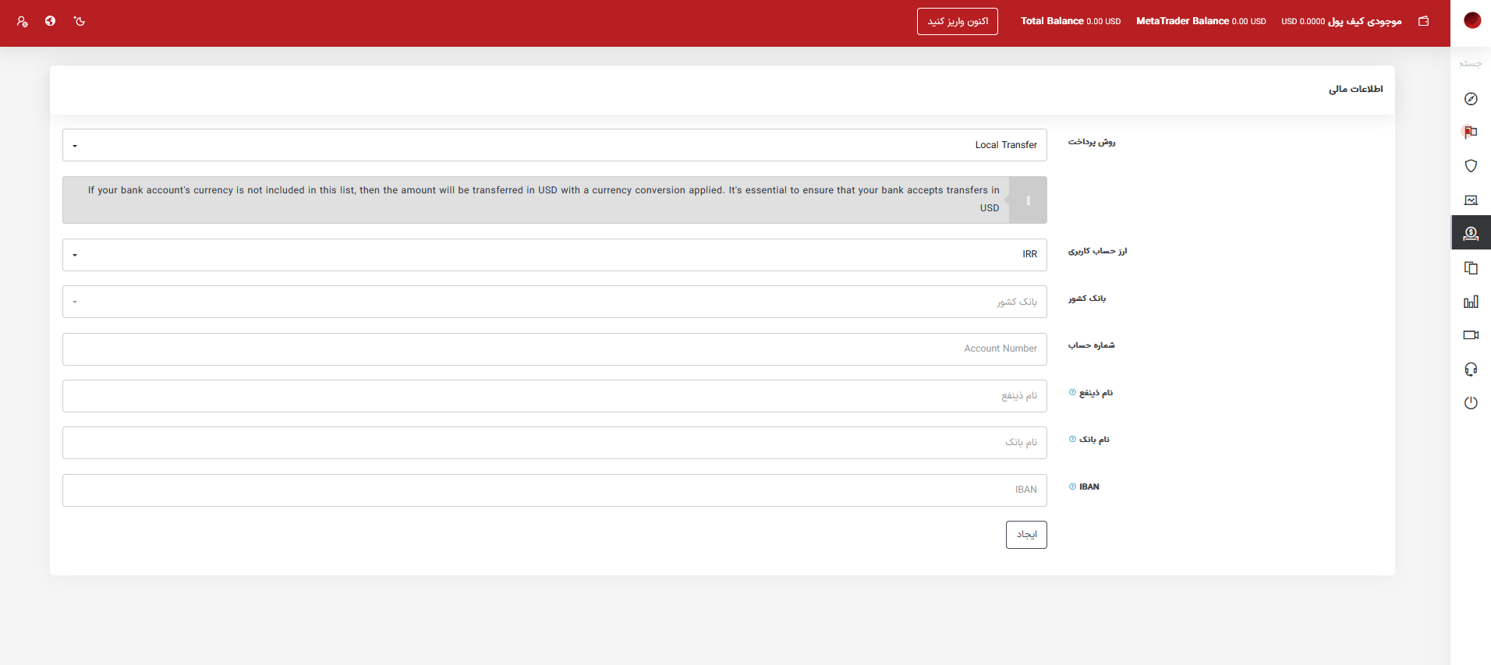Click the اکنون واریز کنید deposit button
Viewport: 1491px width, 665px height.
point(957,22)
